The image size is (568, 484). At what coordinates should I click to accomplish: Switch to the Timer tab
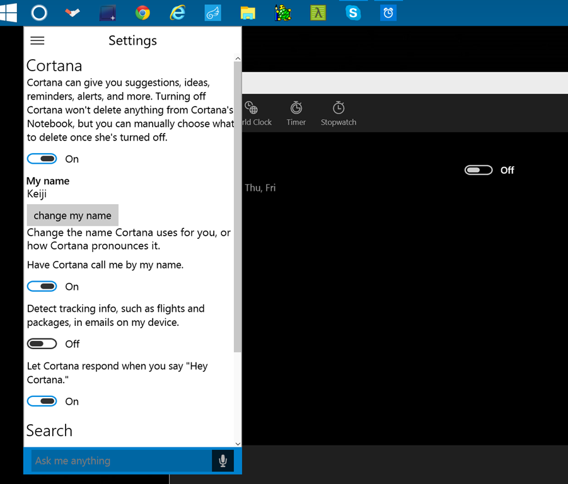coord(296,113)
